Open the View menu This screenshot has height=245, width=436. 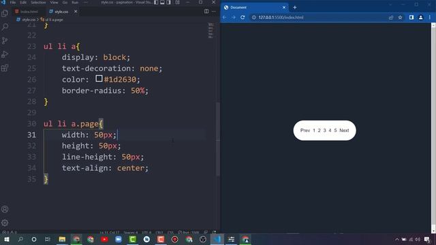[54, 2]
